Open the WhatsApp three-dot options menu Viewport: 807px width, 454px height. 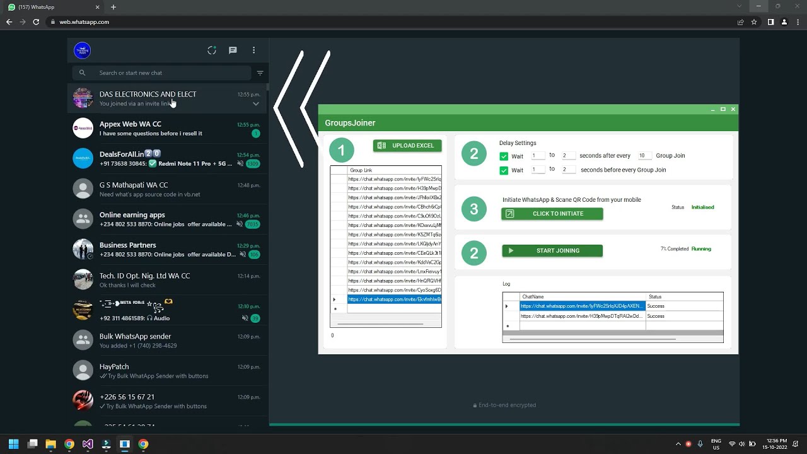(x=254, y=50)
